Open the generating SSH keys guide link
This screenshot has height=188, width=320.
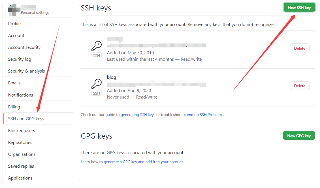(x=138, y=115)
